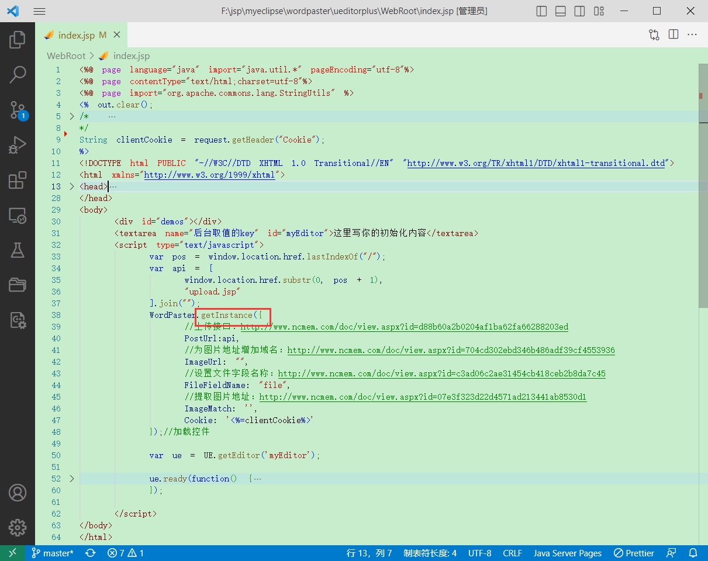Change file encoding UTF-8
Viewport: 708px width, 561px height.
pos(479,553)
